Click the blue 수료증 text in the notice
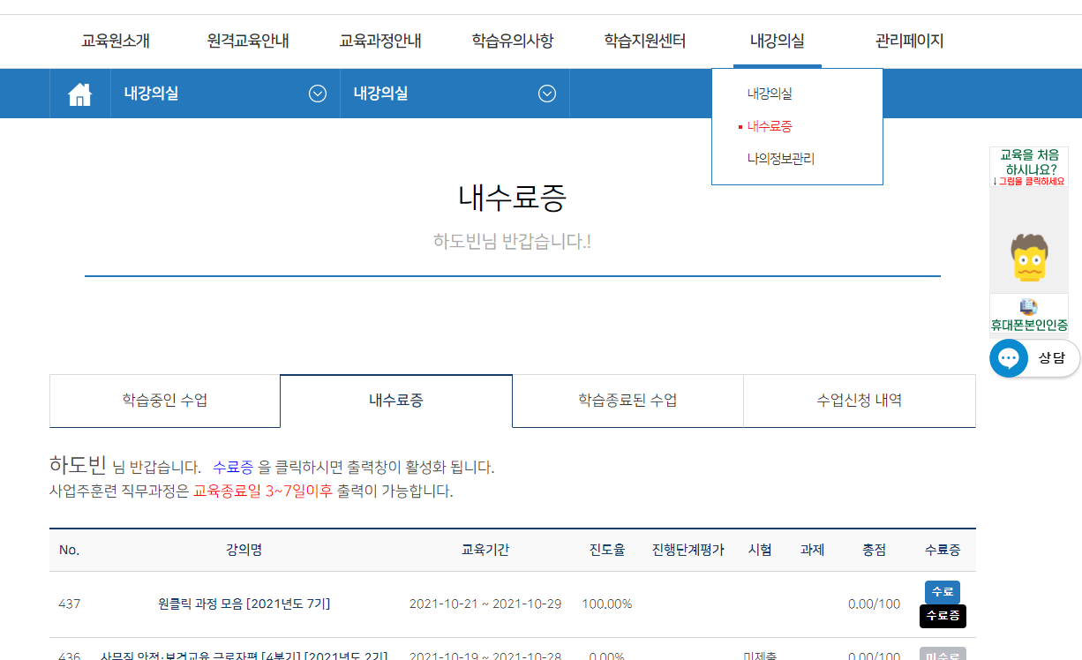Screen dimensions: 1082x660 click(233, 467)
